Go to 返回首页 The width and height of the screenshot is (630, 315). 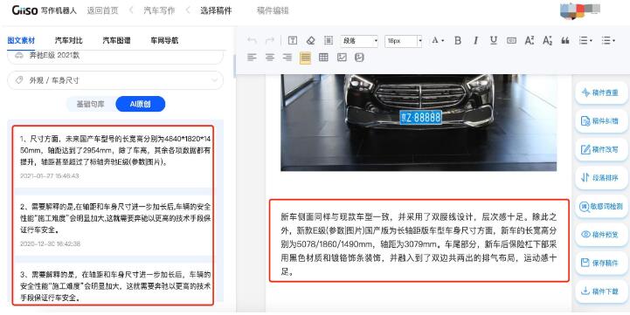pyautogui.click(x=103, y=10)
